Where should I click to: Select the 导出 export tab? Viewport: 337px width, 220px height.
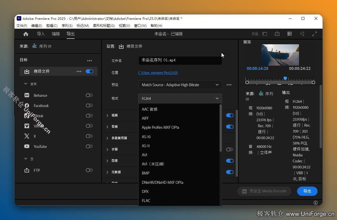click(71, 34)
